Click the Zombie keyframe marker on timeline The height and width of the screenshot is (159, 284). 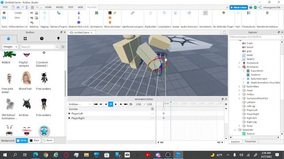coord(164,109)
